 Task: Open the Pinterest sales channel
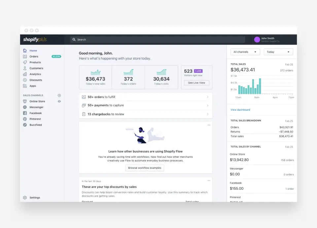click(35, 119)
